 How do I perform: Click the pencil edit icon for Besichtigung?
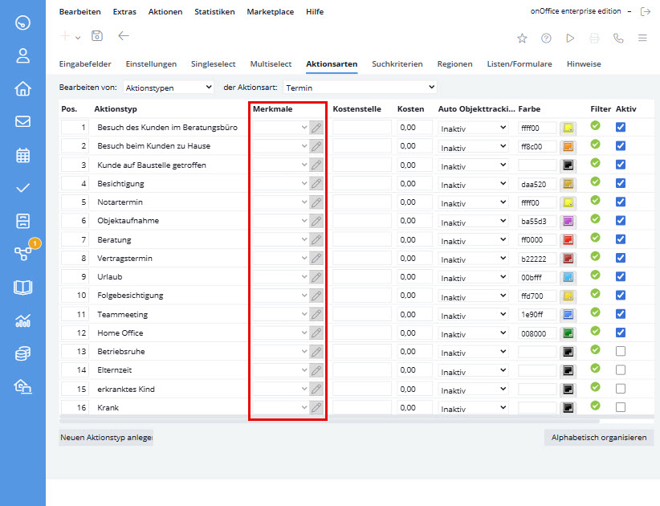316,183
